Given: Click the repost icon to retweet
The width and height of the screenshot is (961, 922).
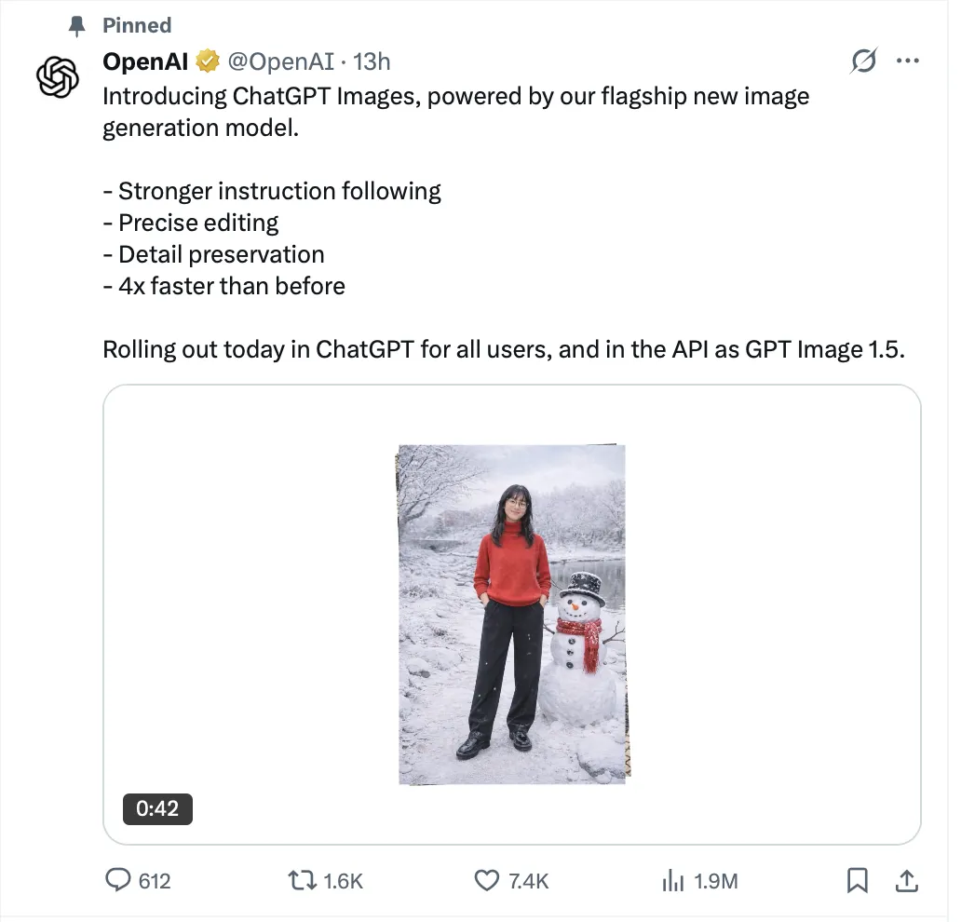Looking at the screenshot, I should (x=302, y=880).
